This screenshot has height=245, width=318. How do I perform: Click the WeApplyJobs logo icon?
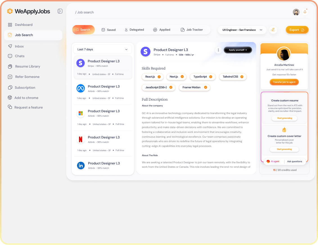(x=10, y=11)
